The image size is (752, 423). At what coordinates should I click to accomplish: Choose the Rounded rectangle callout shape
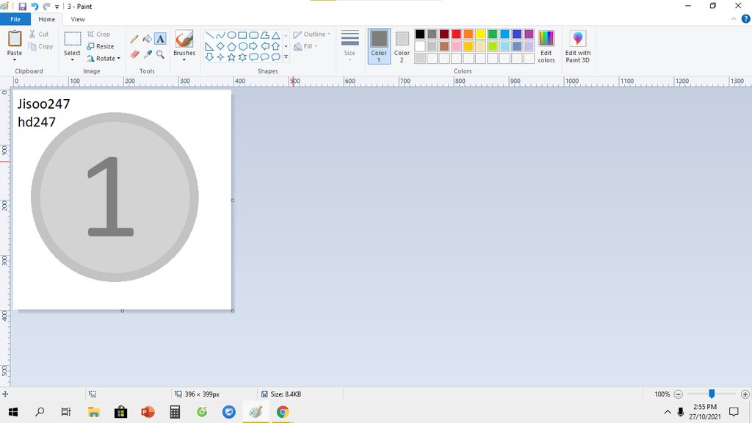pos(253,57)
